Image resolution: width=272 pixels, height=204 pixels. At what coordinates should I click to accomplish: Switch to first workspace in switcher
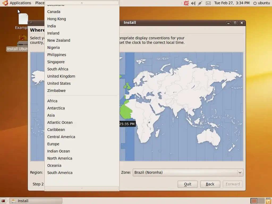tap(254, 201)
